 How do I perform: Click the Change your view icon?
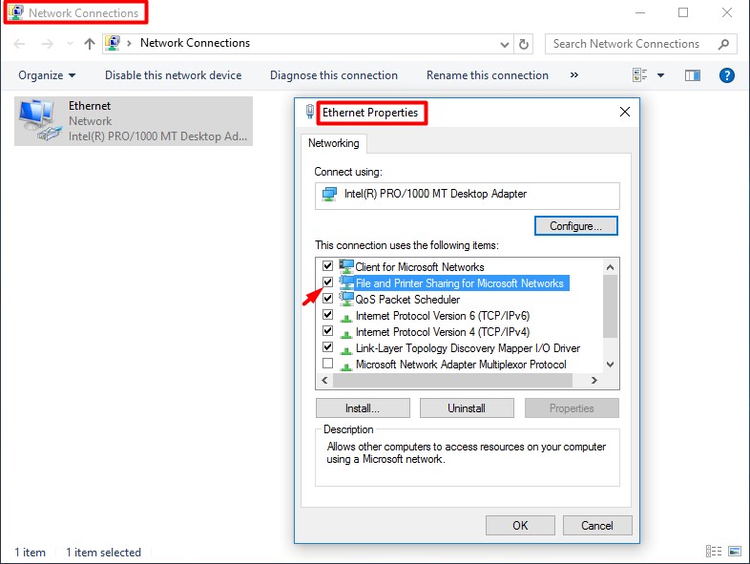pyautogui.click(x=640, y=75)
